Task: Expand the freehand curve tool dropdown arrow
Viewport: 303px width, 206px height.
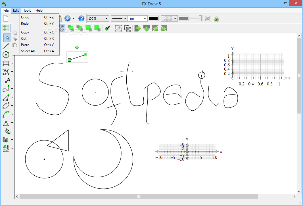Action: [x=12, y=89]
